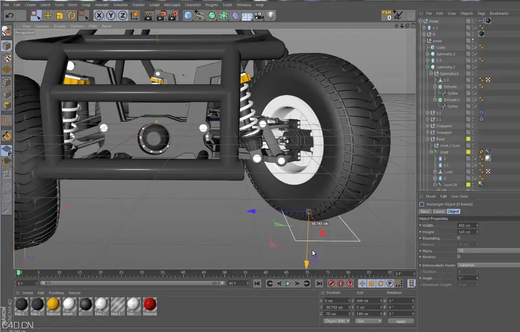
Task: Click the floor environment icon
Action: [x=247, y=16]
